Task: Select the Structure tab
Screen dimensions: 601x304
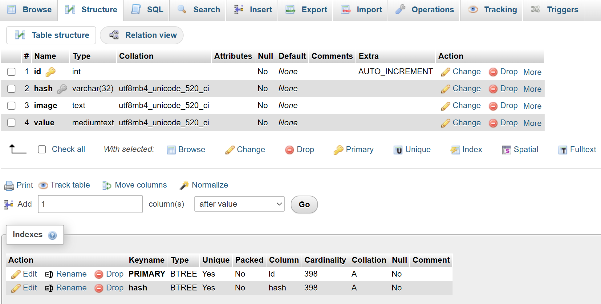Action: coord(91,10)
